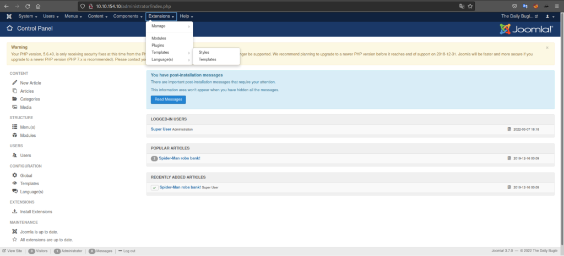This screenshot has height=256, width=564.
Task: Open Install Extensions from the sidebar
Action: pyautogui.click(x=36, y=212)
